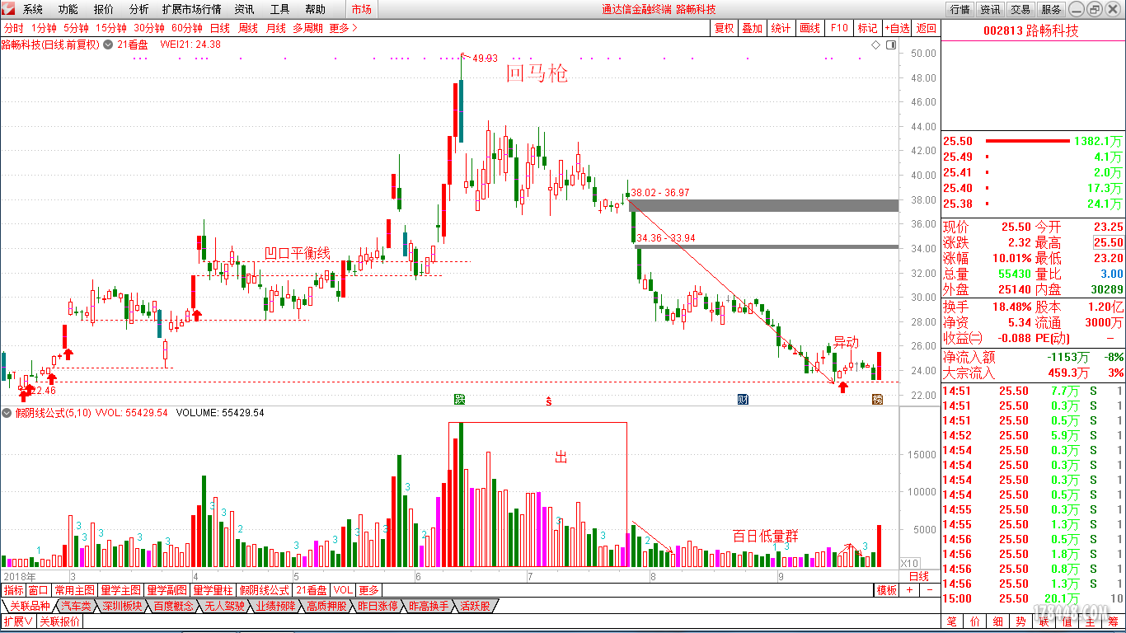Toggle the side panel icon above price axis

892,45
